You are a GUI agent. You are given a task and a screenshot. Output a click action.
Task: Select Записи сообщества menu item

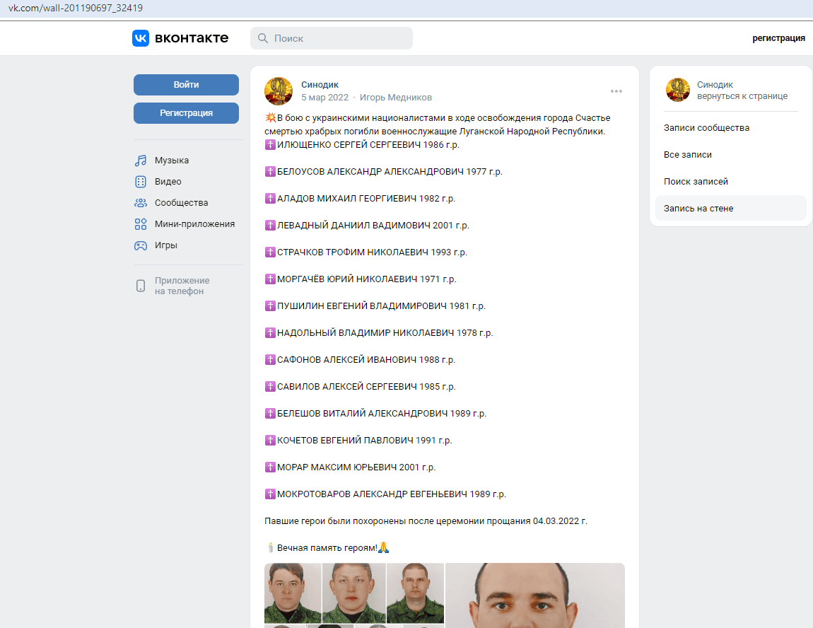pyautogui.click(x=730, y=127)
